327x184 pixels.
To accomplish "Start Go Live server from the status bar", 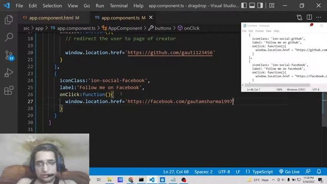I will [x=289, y=172].
